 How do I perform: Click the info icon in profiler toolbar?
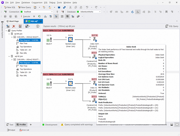click(x=38, y=26)
